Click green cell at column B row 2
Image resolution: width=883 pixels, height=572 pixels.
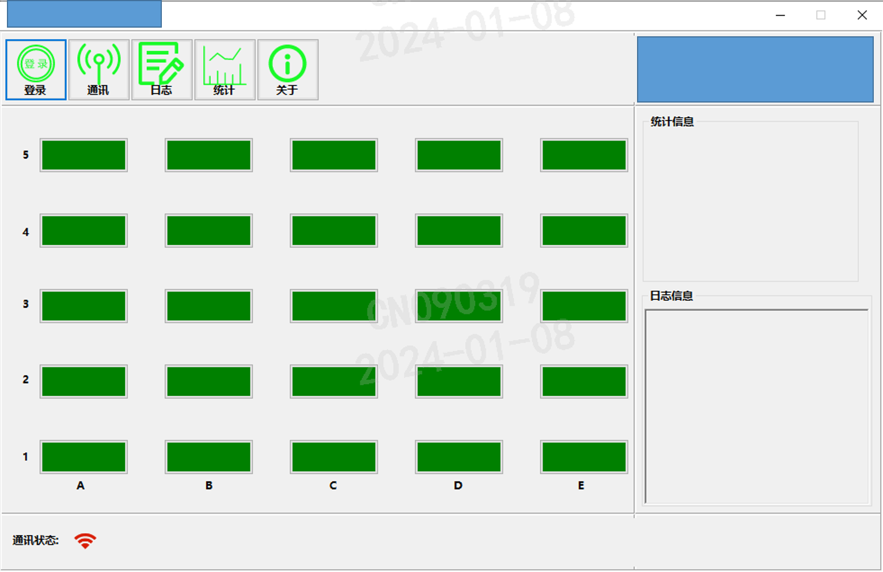209,381
